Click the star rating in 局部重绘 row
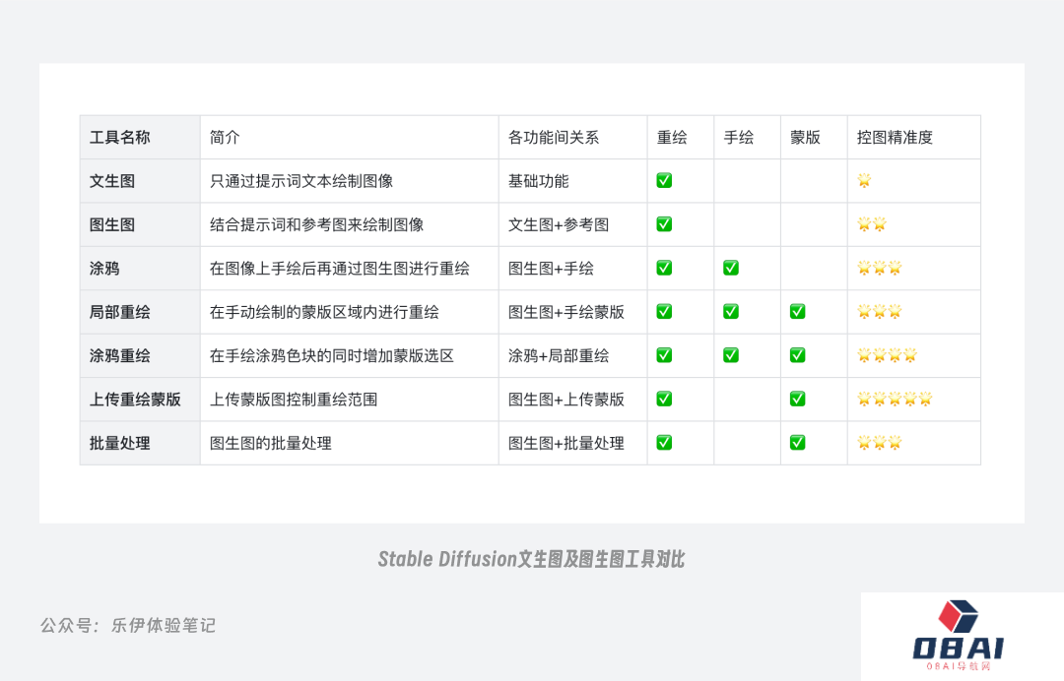 [x=879, y=312]
